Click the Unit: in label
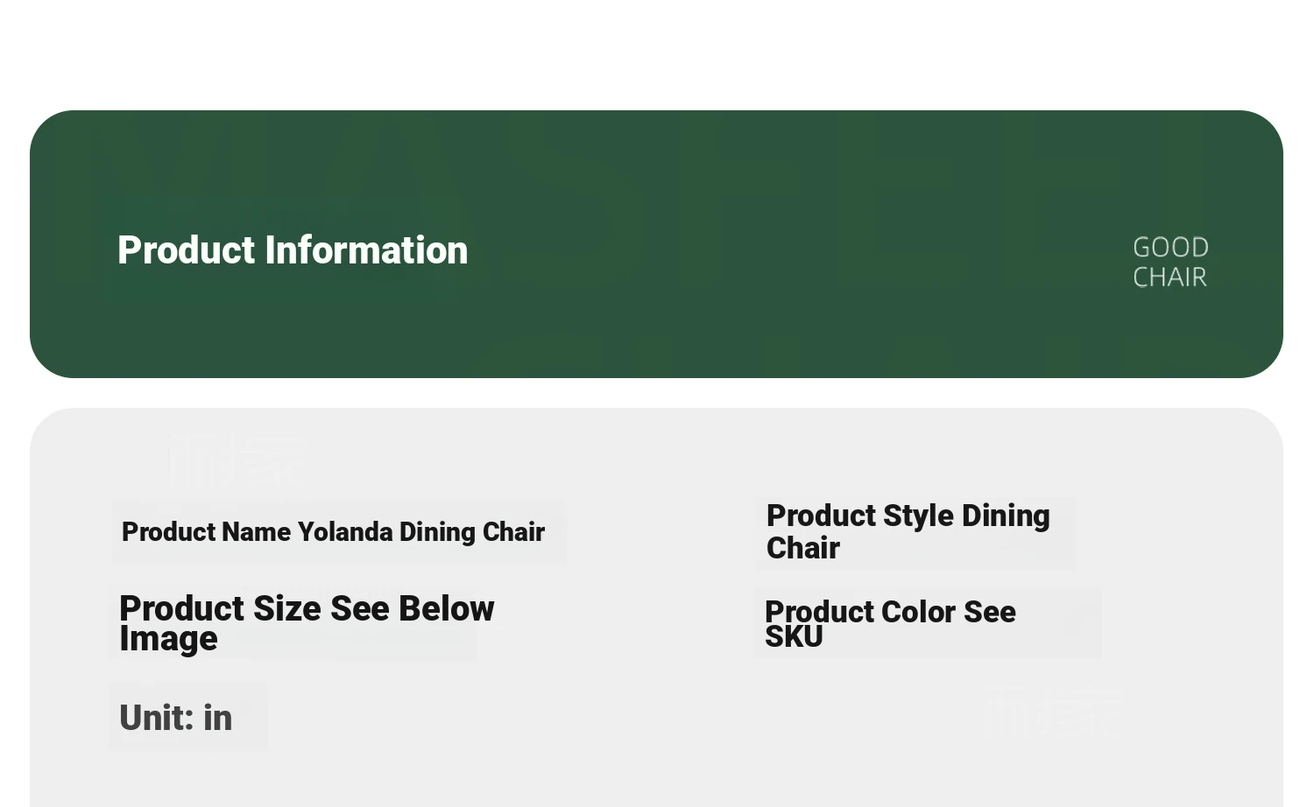Viewport: 1314px width, 807px height. [x=176, y=718]
